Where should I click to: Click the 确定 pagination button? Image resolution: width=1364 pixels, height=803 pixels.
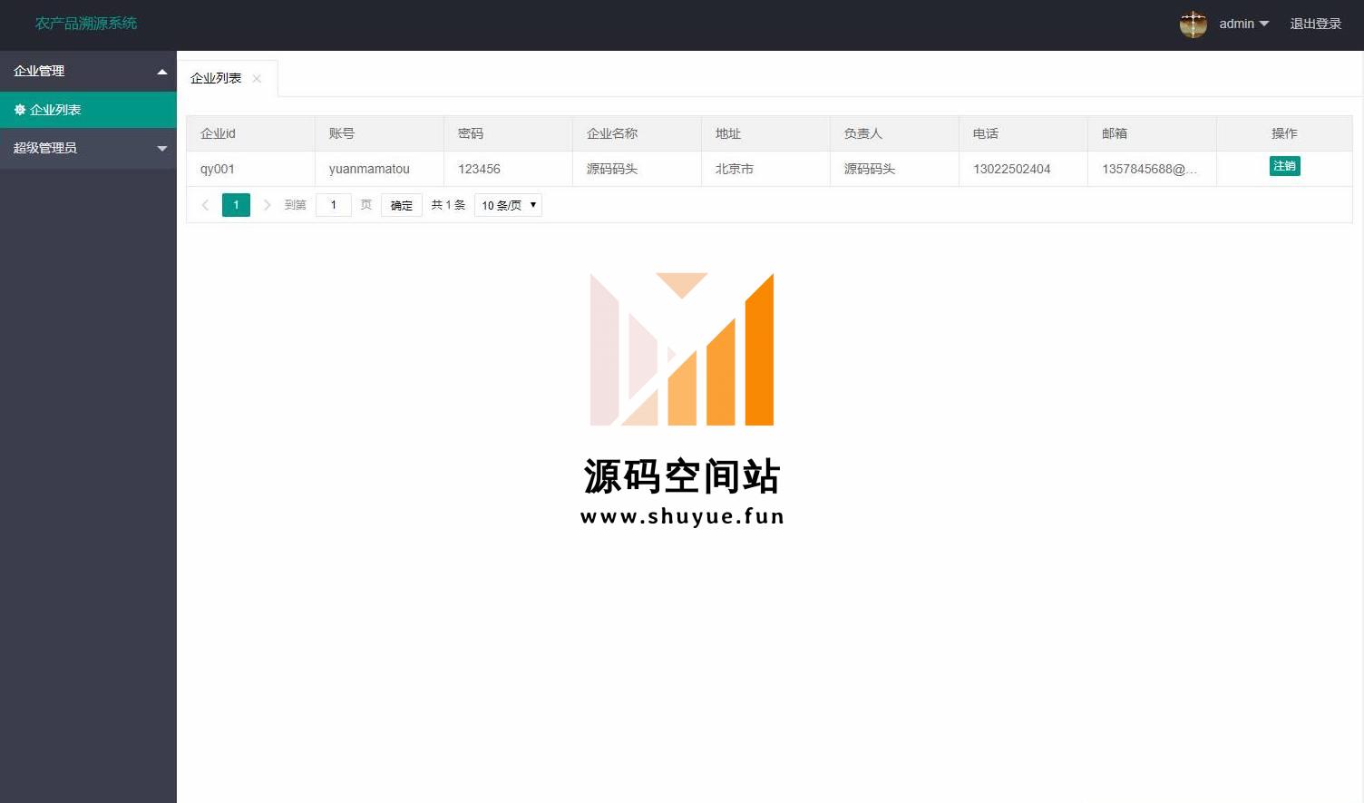point(402,205)
